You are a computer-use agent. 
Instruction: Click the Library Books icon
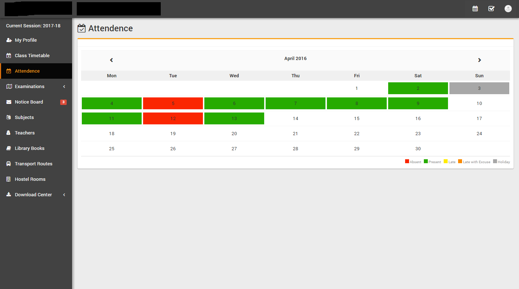(x=9, y=148)
